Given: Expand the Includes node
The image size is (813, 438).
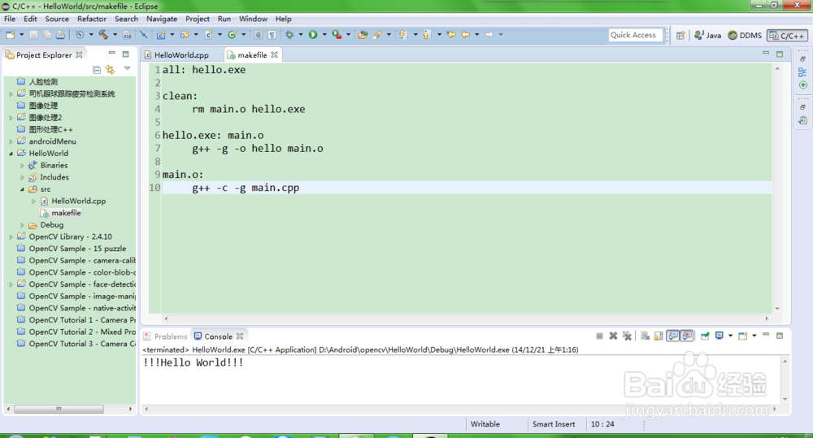Looking at the screenshot, I should tap(22, 177).
